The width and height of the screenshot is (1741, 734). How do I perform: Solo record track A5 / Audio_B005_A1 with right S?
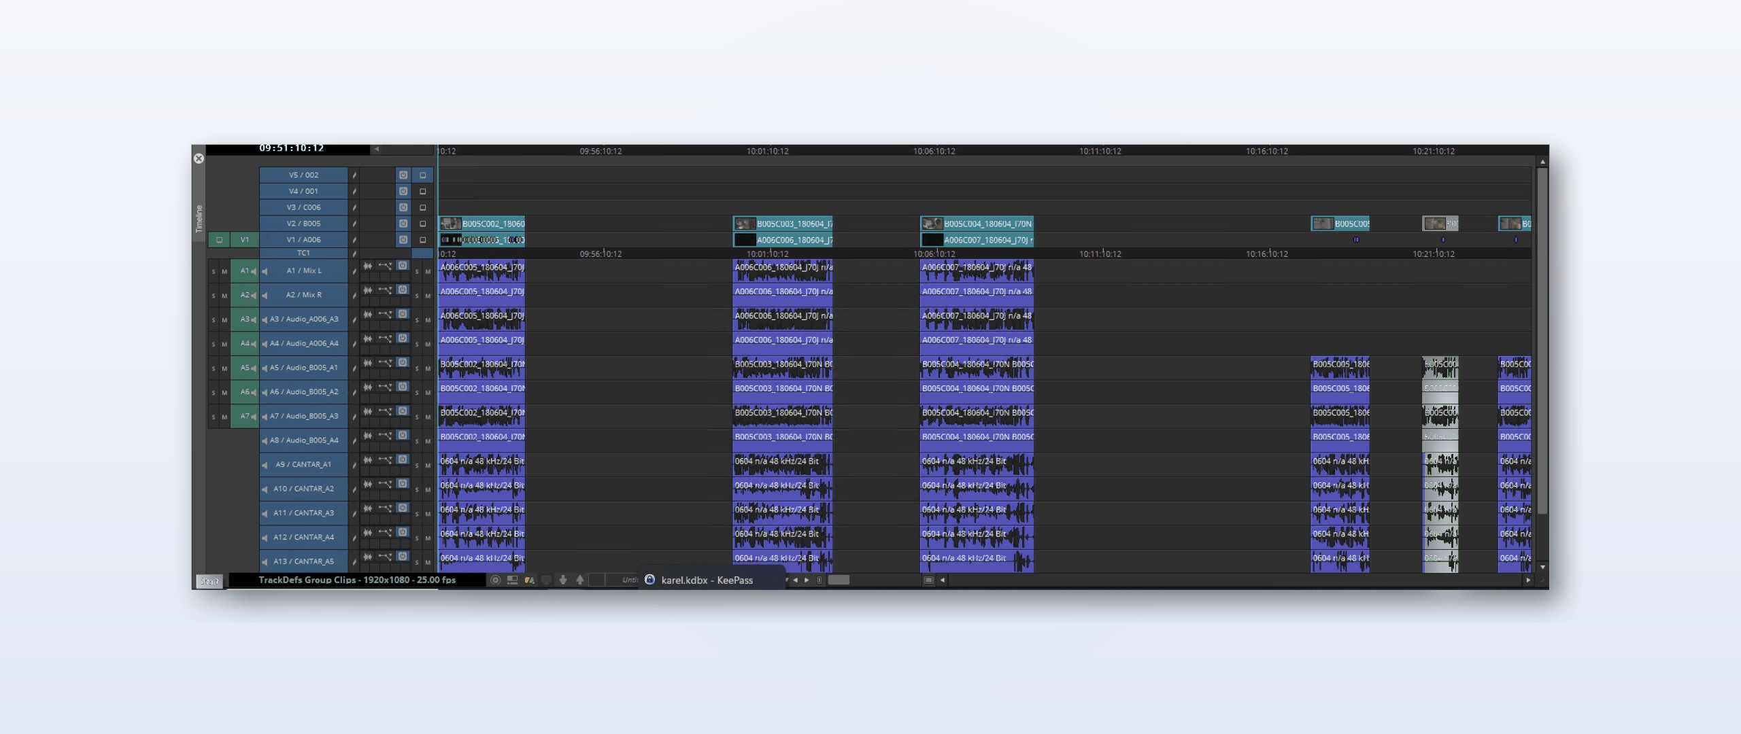[x=417, y=368]
